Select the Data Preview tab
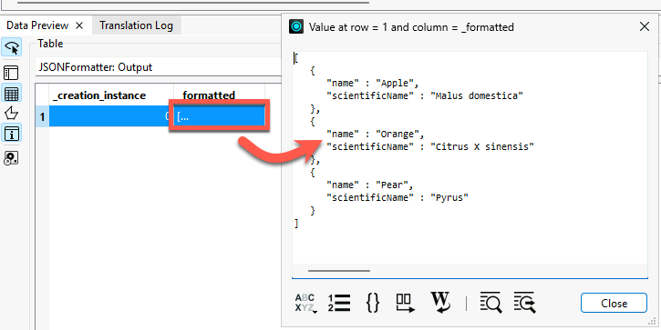661x330 pixels. (x=37, y=25)
